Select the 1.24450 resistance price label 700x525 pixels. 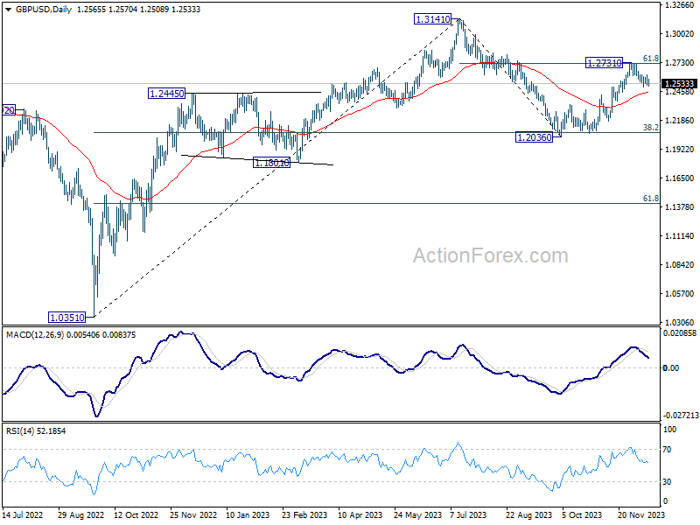tap(166, 94)
